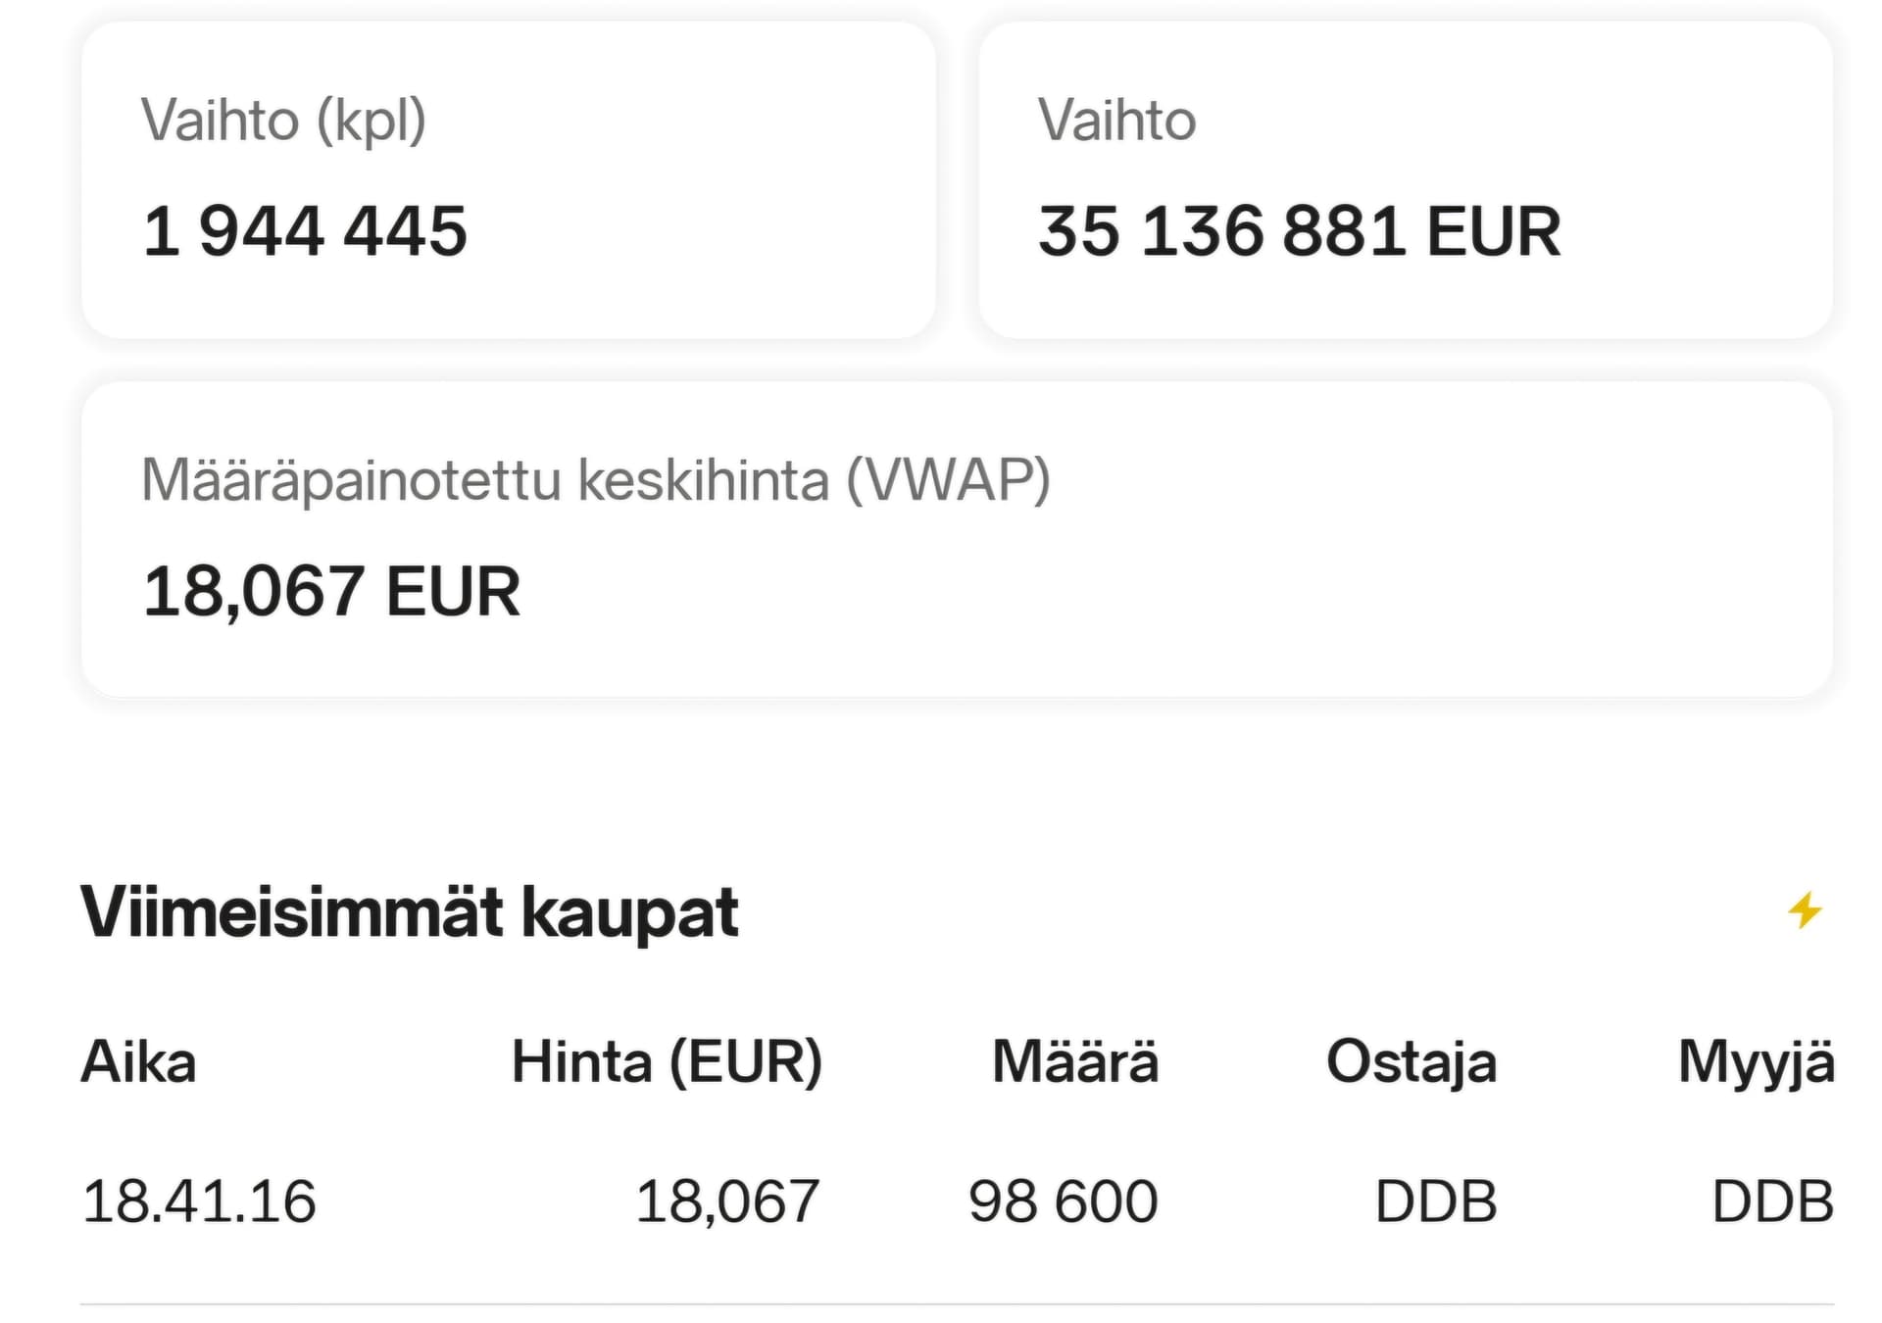Sort by the Hinta (EUR) column header
The width and height of the screenshot is (1882, 1323).
coord(667,1061)
